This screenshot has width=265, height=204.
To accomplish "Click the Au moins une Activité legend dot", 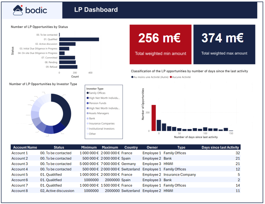I will [x=132, y=77].
